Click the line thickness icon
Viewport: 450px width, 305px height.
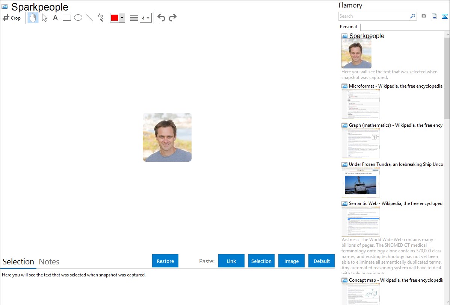tap(134, 18)
